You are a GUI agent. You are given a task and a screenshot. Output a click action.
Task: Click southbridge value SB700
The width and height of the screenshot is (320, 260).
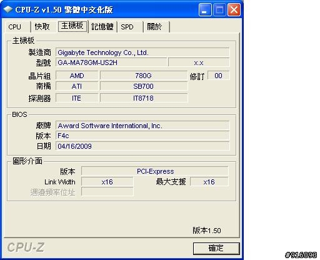click(144, 86)
